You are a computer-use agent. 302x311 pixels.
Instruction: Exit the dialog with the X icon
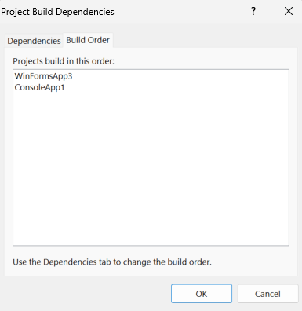[x=289, y=11]
